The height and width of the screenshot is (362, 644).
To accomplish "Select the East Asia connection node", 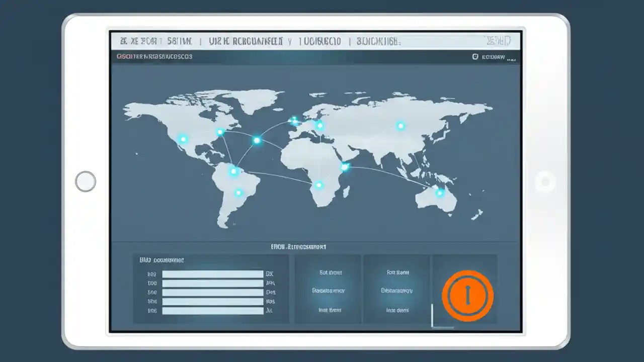I will coord(400,126).
